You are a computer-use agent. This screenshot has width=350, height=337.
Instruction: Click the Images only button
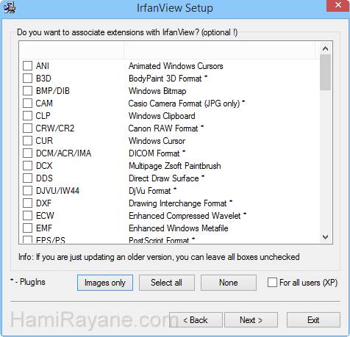pyautogui.click(x=105, y=283)
